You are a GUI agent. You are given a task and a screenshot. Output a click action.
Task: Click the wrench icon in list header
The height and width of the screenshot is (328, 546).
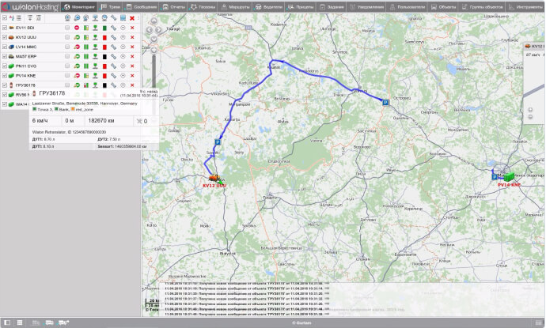pyautogui.click(x=113, y=17)
